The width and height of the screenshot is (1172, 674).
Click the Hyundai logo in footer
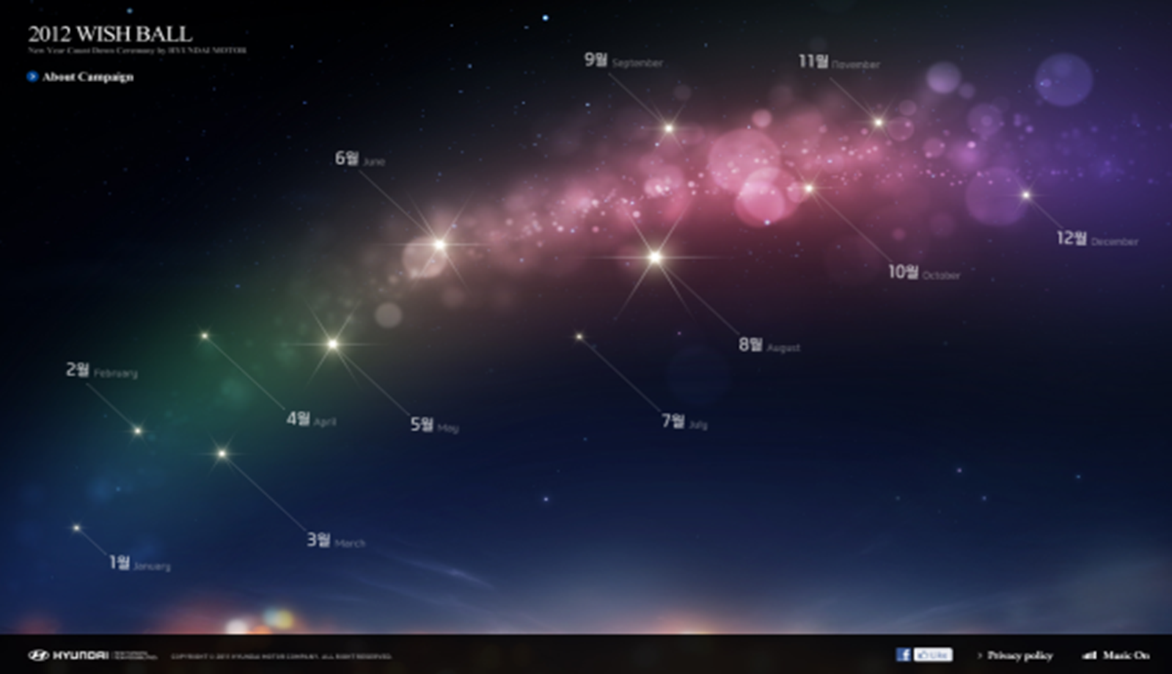[68, 655]
